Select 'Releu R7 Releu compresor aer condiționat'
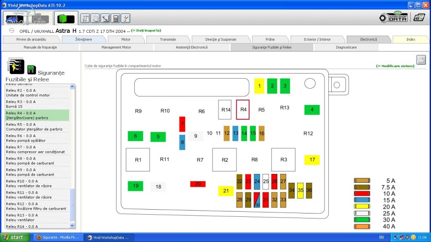Viewport: 431px width, 242px height. tap(37, 149)
